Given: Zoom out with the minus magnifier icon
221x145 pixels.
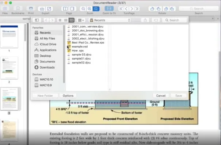Looking at the screenshot, I should tap(83, 9).
